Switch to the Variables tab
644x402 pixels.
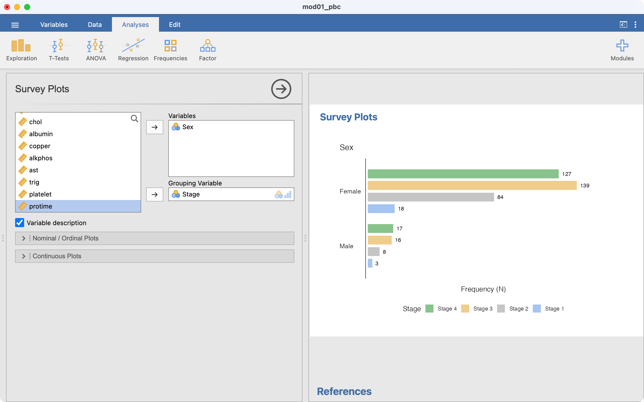click(x=54, y=25)
